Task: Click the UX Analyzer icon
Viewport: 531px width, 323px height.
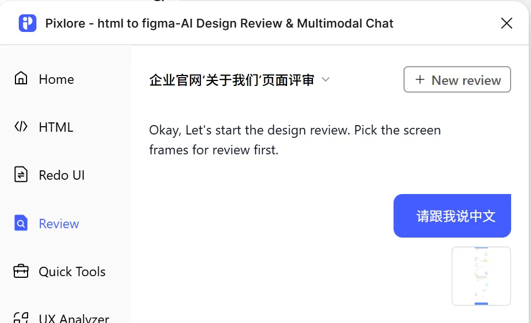Action: pyautogui.click(x=21, y=317)
